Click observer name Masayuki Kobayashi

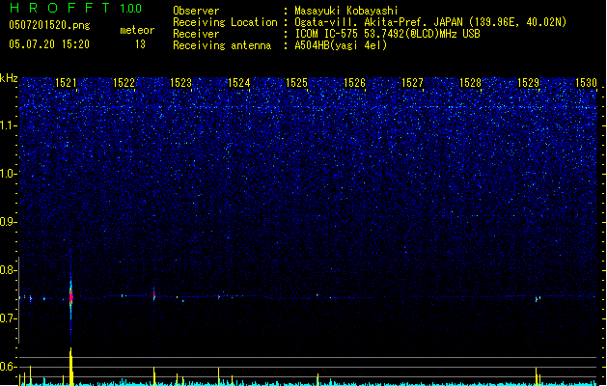[x=346, y=11]
